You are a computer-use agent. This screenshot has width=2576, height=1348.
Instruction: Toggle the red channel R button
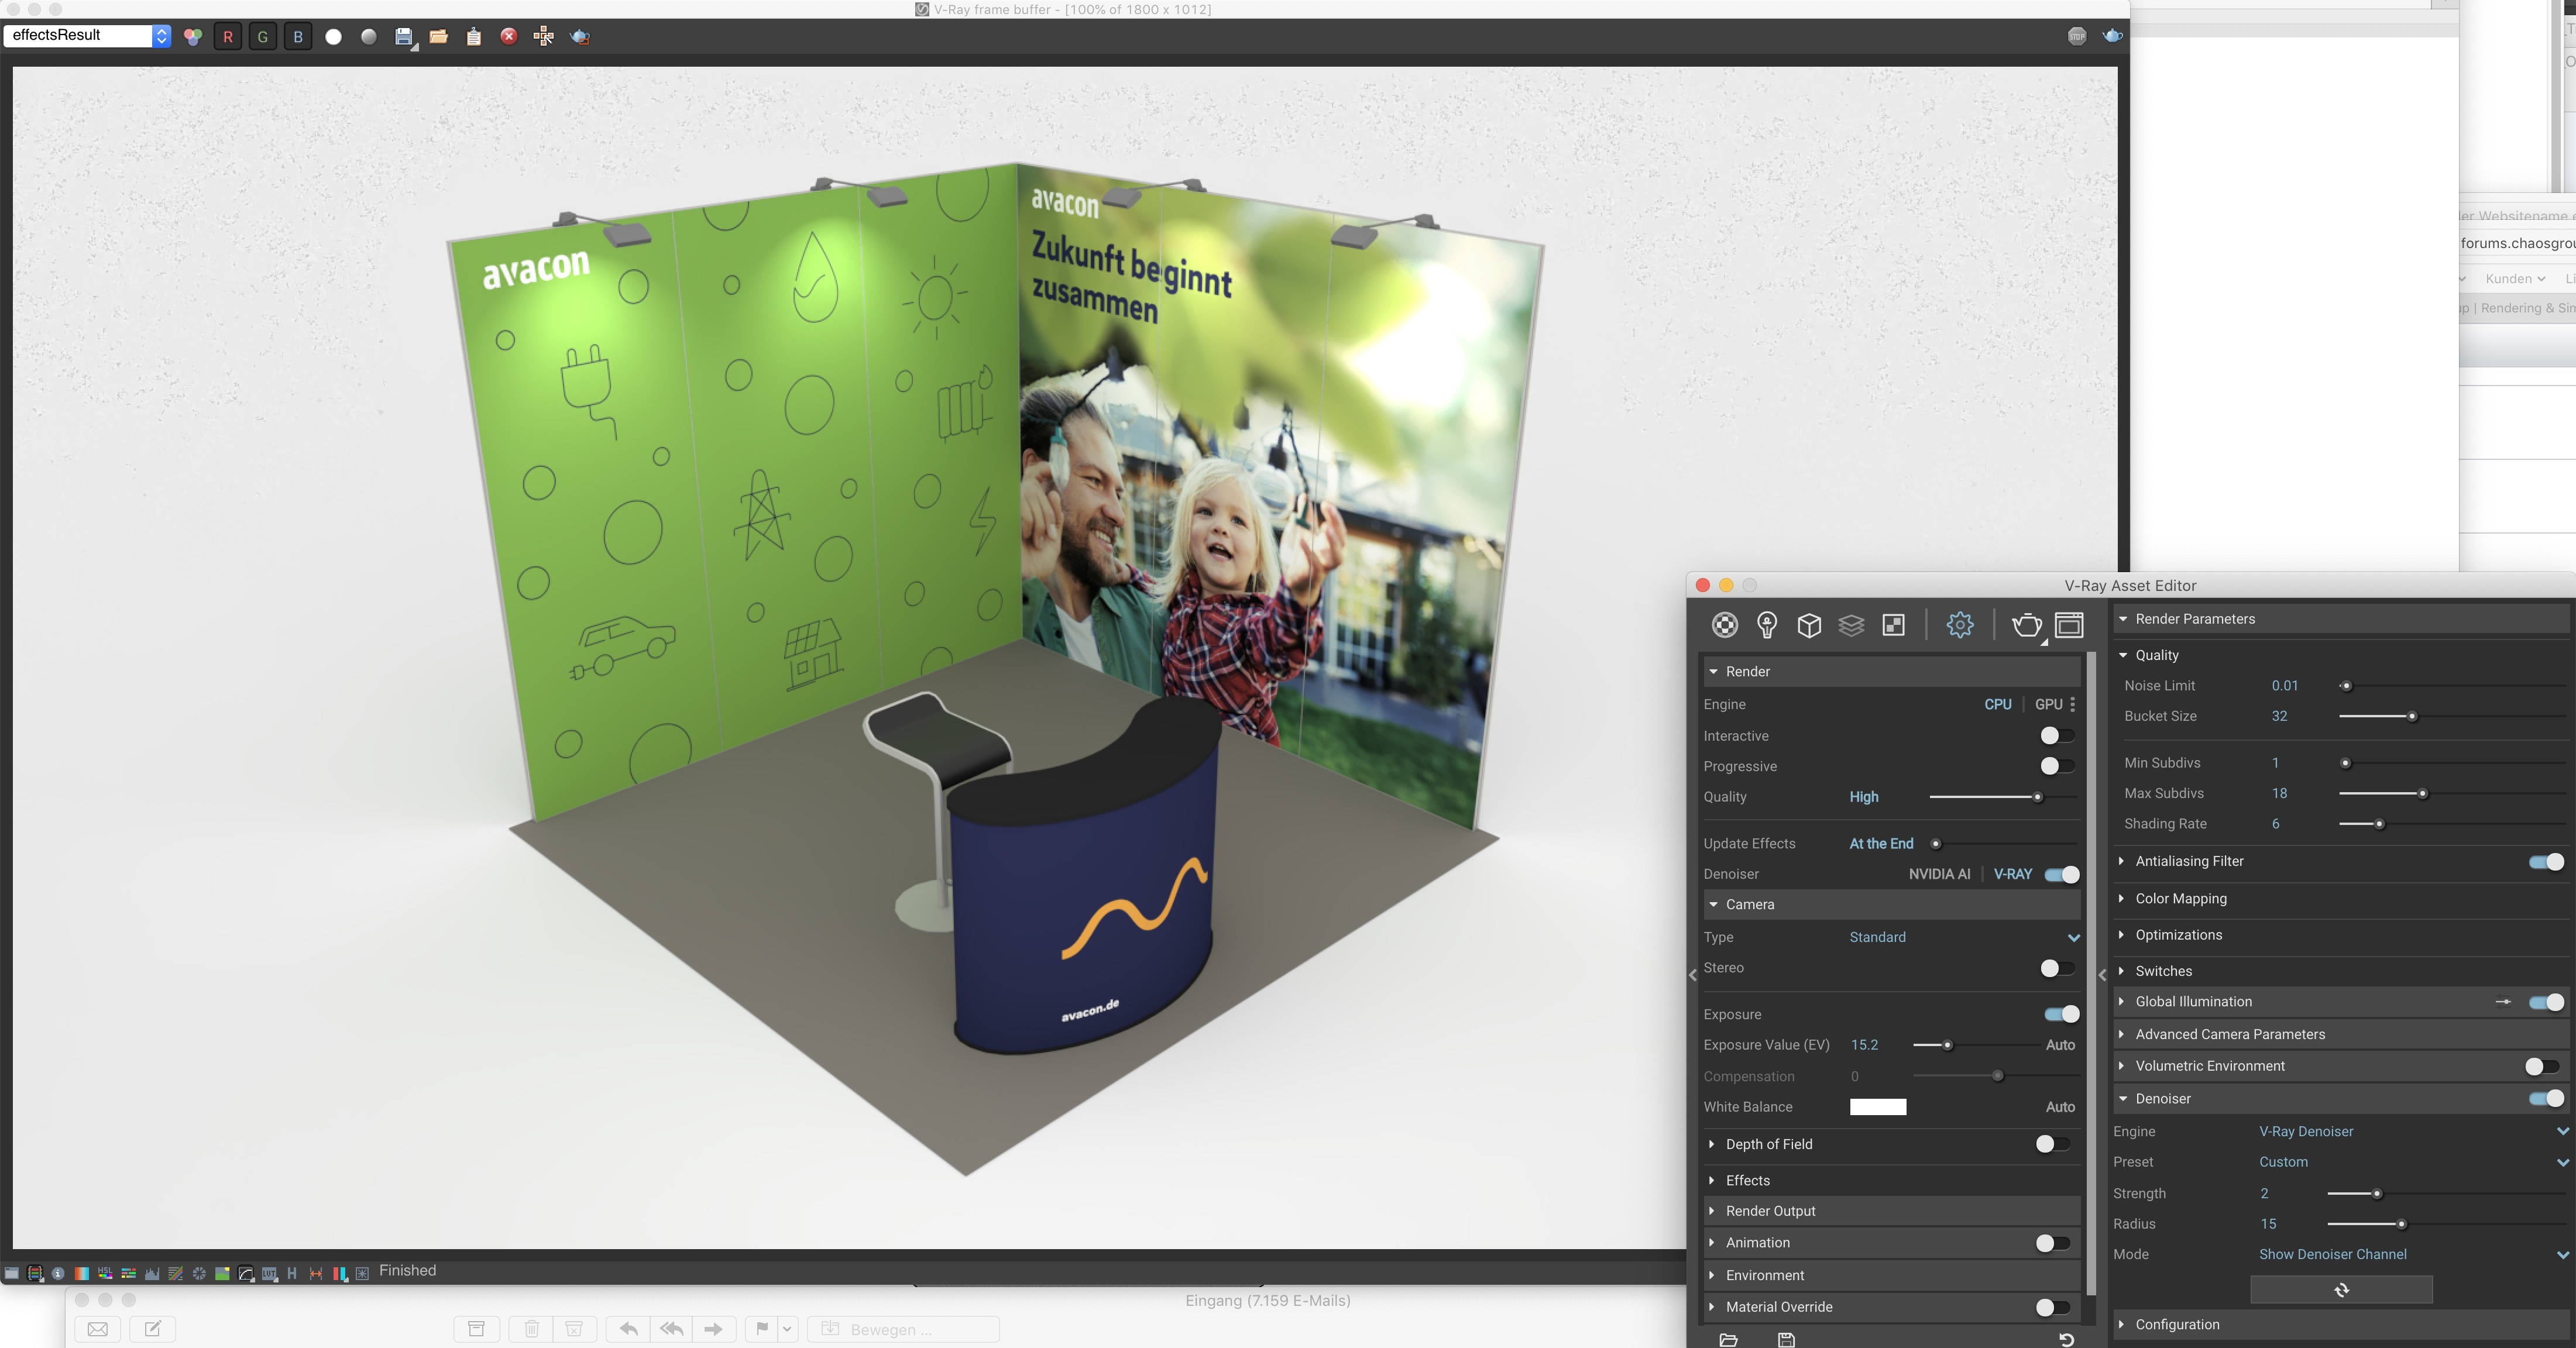click(x=228, y=36)
